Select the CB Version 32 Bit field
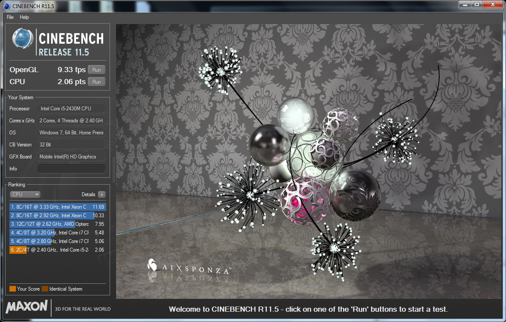Screen dimensions: 506x322 coord(71,145)
